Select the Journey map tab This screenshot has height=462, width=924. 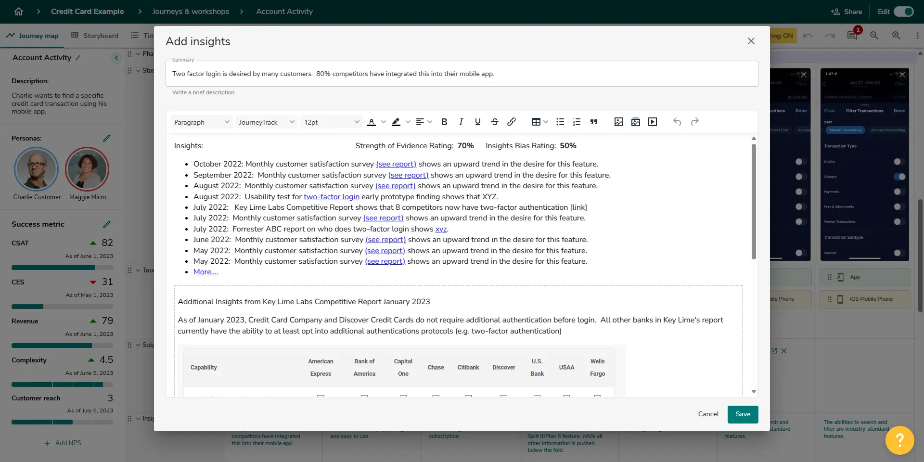(32, 35)
